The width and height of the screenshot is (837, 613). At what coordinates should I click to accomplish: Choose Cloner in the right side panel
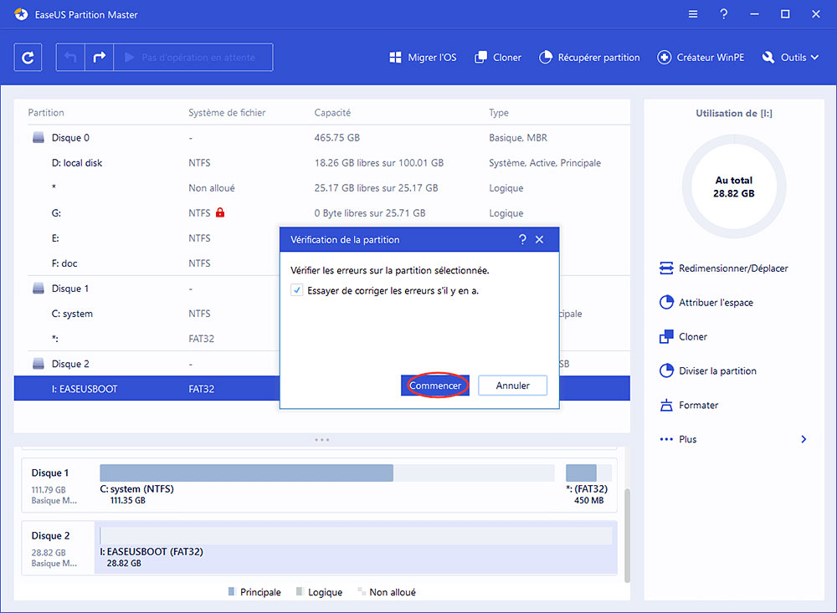[x=683, y=337]
